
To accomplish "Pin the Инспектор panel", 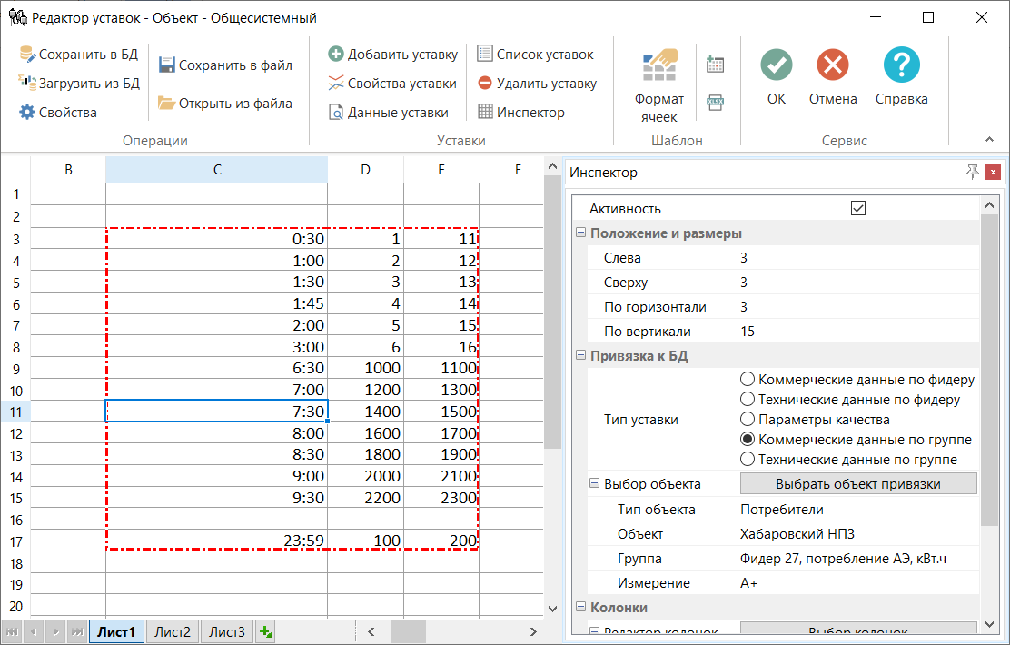I will click(x=974, y=172).
